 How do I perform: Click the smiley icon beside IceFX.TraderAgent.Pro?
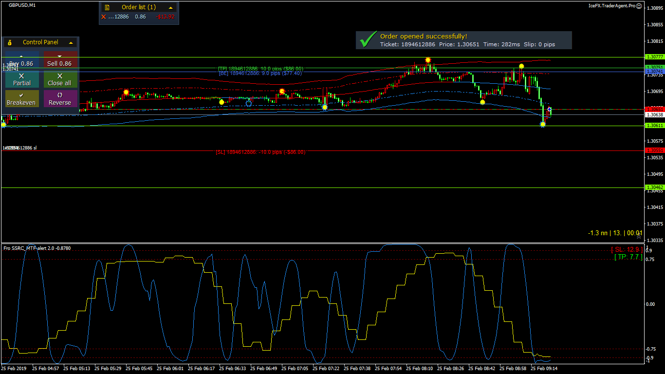[639, 6]
